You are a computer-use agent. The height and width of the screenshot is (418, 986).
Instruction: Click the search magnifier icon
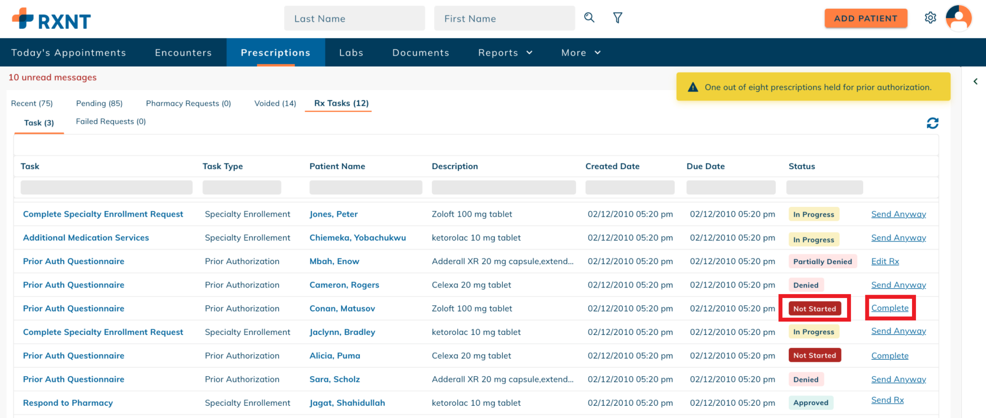[589, 18]
